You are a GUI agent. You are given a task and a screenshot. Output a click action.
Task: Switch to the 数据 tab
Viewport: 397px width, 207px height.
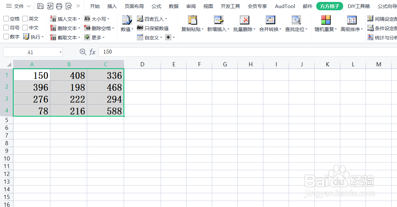coord(174,6)
